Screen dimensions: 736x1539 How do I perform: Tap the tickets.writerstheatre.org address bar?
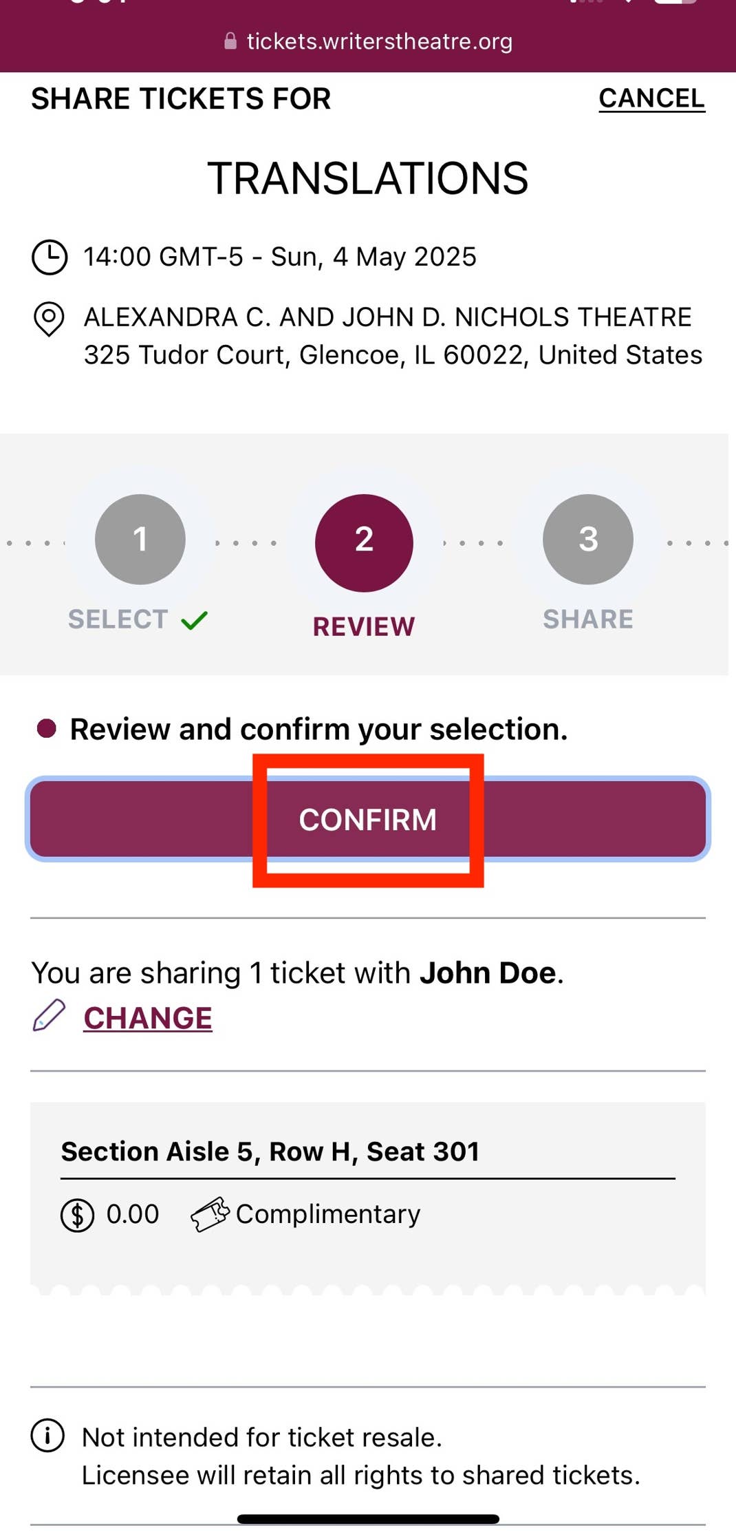379,41
